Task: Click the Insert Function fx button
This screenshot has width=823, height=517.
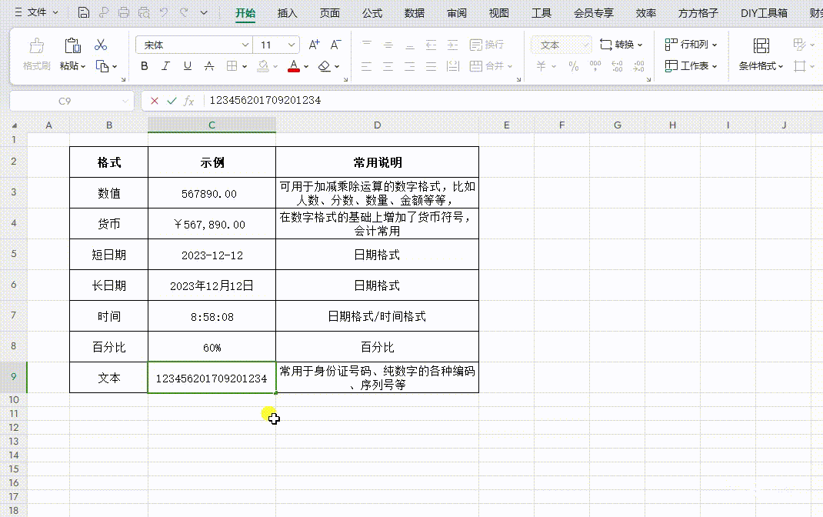Action: [189, 101]
